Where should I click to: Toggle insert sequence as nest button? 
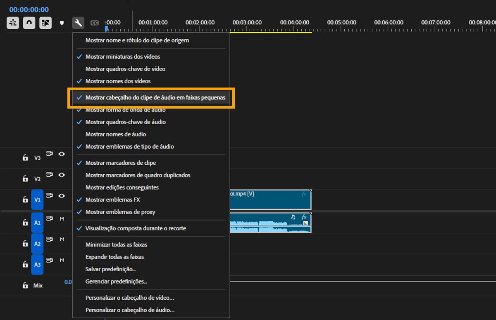tap(13, 23)
